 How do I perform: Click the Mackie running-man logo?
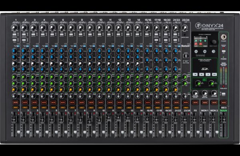pyautogui.click(x=198, y=26)
